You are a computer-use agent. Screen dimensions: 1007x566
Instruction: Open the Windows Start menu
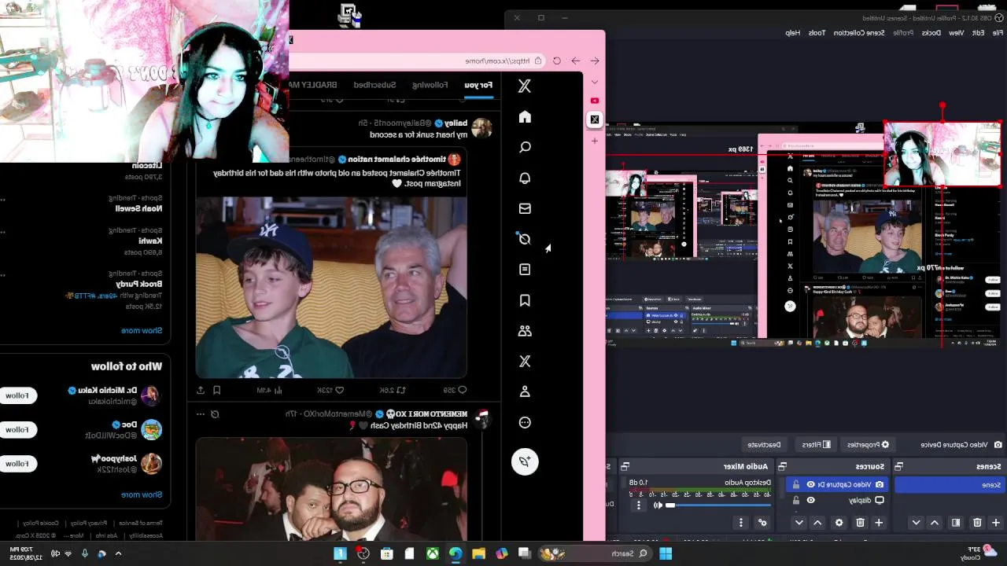(x=666, y=553)
